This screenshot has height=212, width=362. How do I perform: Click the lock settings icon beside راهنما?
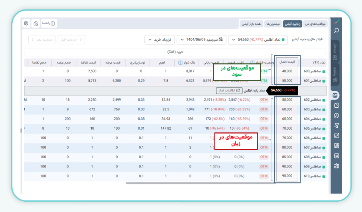coord(35,23)
